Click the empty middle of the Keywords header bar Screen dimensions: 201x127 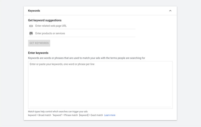(103, 11)
